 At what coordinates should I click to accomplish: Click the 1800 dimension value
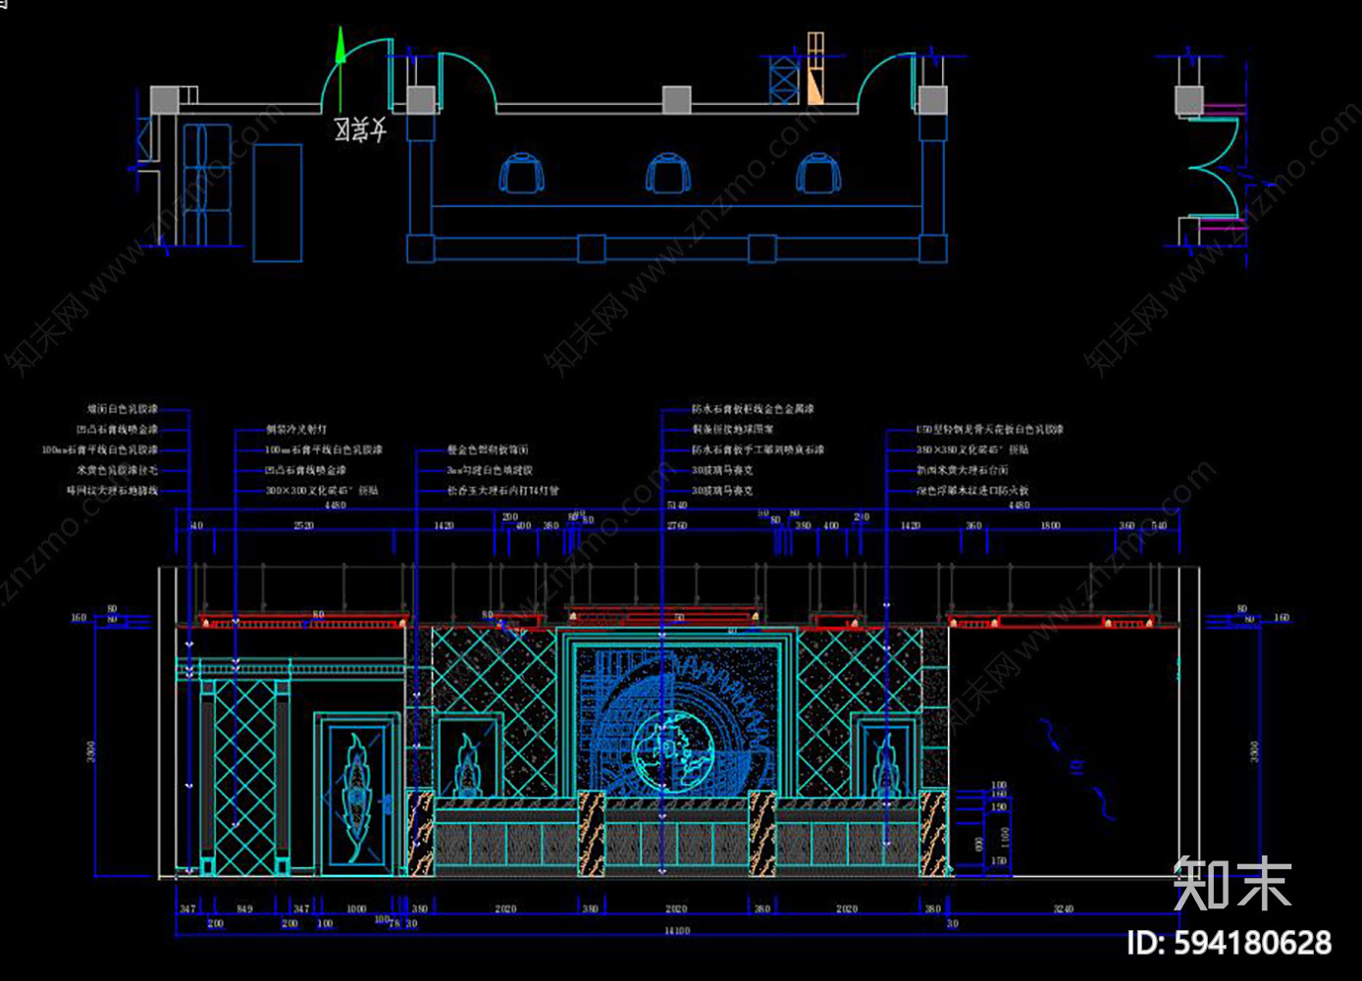point(1050,526)
